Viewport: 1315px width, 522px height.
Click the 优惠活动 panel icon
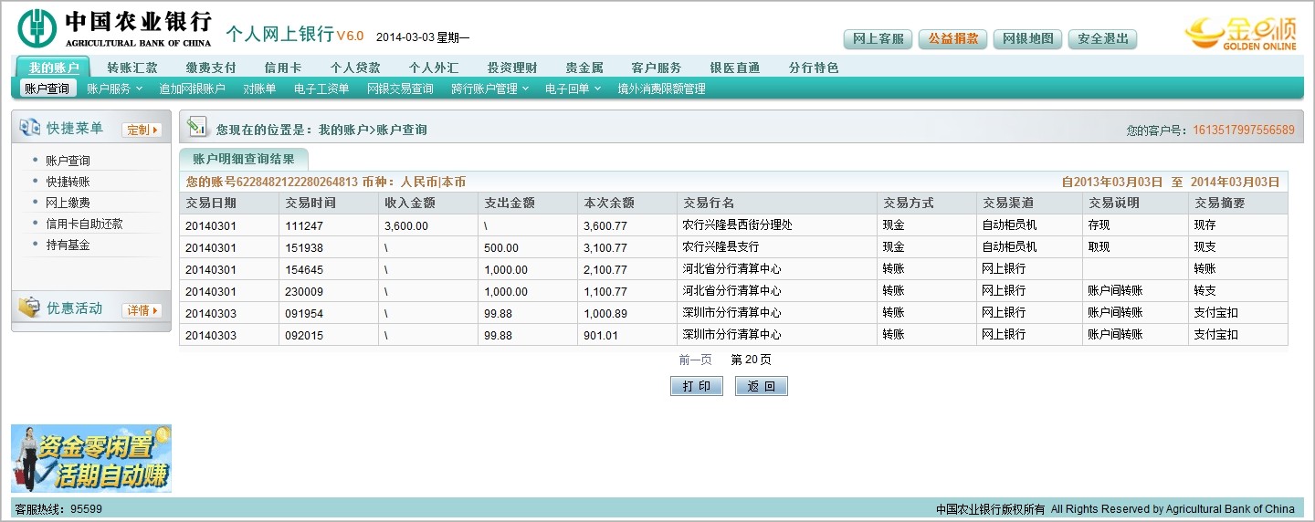point(29,308)
